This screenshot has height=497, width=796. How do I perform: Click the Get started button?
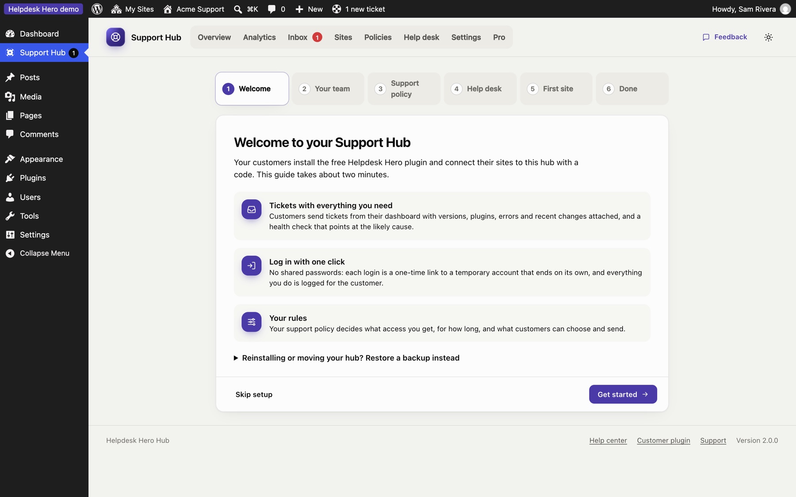point(623,394)
